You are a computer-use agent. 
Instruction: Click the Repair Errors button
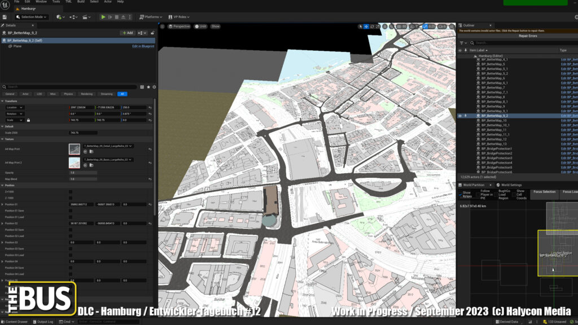coord(529,36)
